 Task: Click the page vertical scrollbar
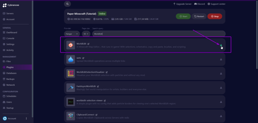[x=257, y=34]
